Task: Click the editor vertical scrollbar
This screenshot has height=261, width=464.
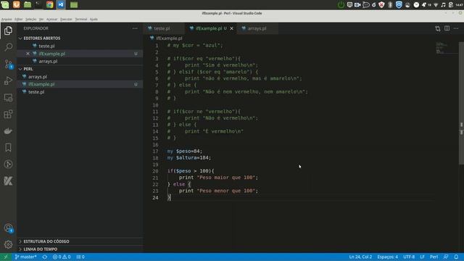Action: tap(461, 103)
